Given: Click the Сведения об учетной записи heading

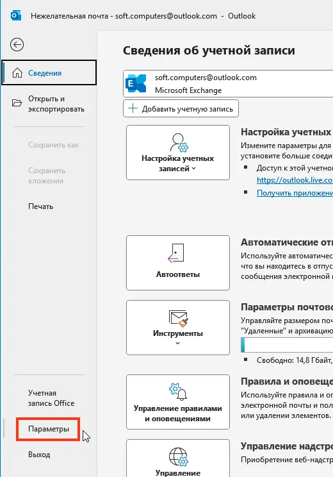Looking at the screenshot, I should 209,50.
